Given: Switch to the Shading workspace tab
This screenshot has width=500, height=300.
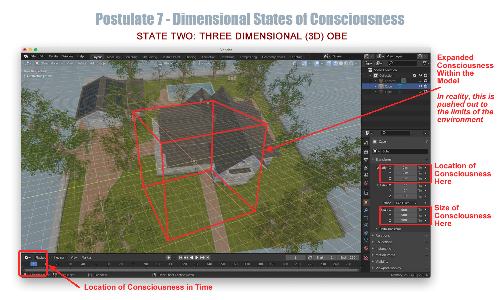Looking at the screenshot, I should pos(191,57).
